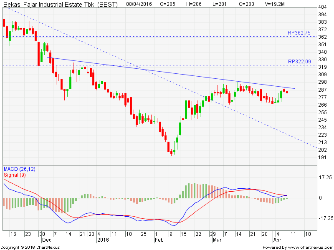Click the Bekasi Fajar Industrial Estate chart title
The height and width of the screenshot is (250, 334).
pyautogui.click(x=61, y=4)
